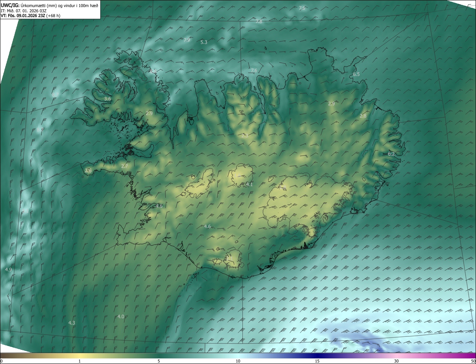Viewport: 476px width, 364px height.
Task: Select the 4.0 value label
Action: tap(121, 316)
